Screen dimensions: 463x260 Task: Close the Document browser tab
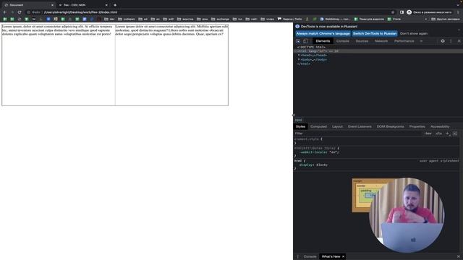[52, 5]
